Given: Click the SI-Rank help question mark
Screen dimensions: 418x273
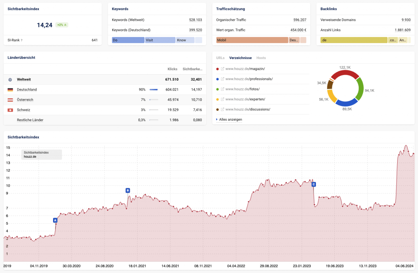Looking at the screenshot, I should coord(22,40).
